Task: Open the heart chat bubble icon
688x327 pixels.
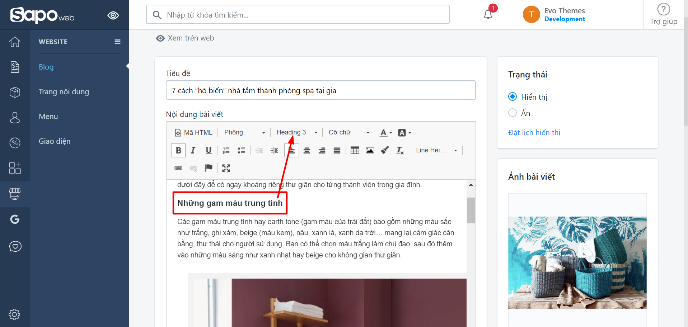Action: [x=15, y=246]
